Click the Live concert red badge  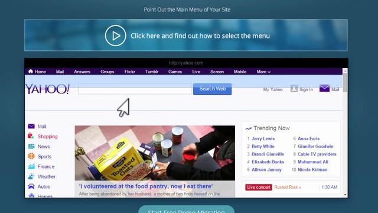259,187
